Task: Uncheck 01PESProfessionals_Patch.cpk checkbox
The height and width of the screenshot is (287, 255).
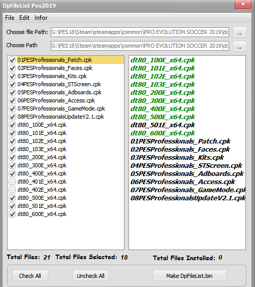Action: 12,60
